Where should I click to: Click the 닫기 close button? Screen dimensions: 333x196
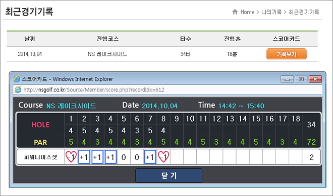click(x=169, y=175)
